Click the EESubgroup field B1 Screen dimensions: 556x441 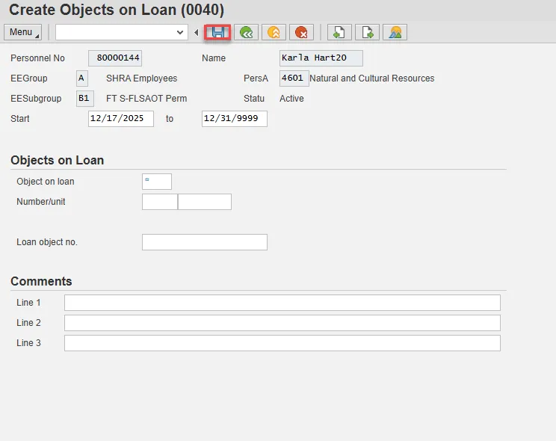click(x=85, y=98)
